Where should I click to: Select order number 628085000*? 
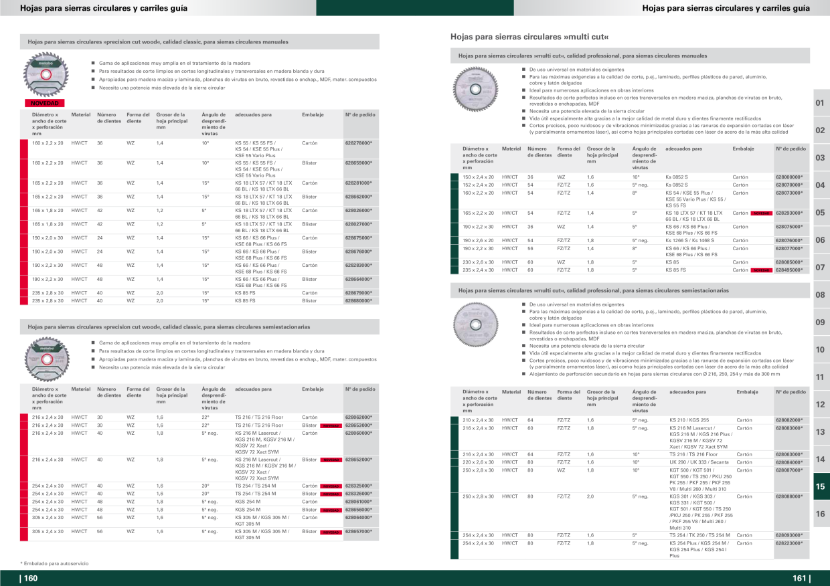pyautogui.click(x=789, y=262)
